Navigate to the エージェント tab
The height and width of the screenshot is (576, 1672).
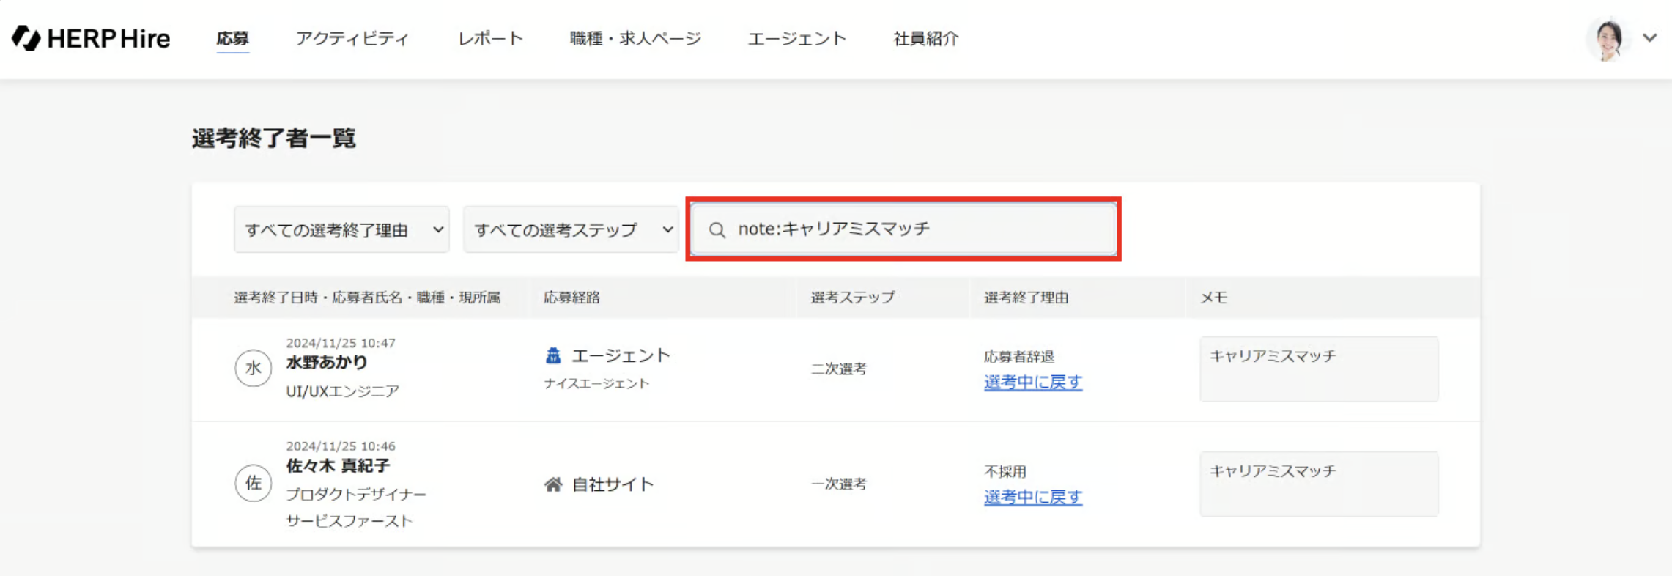796,39
